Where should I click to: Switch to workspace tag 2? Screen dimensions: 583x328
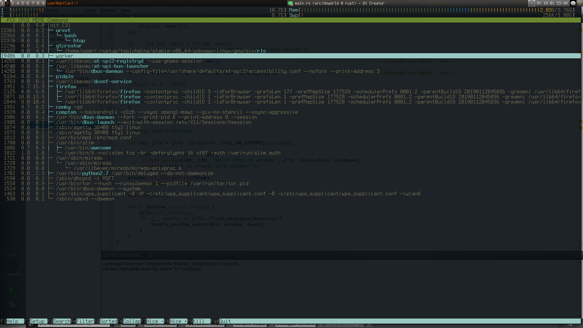point(7,3)
